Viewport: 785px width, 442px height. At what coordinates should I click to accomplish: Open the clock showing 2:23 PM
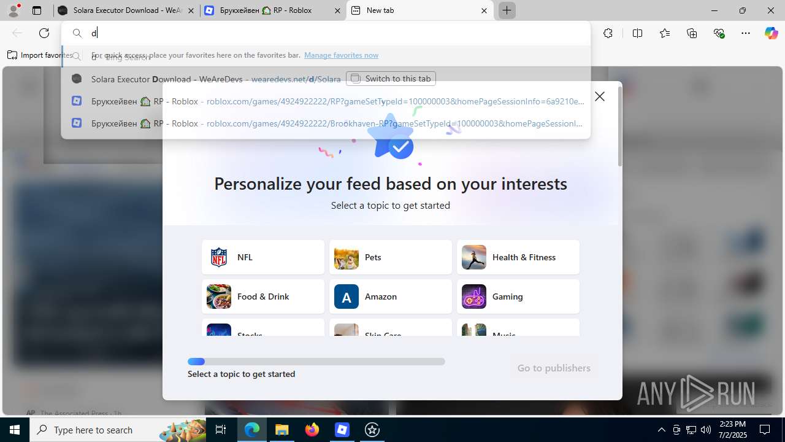point(733,430)
